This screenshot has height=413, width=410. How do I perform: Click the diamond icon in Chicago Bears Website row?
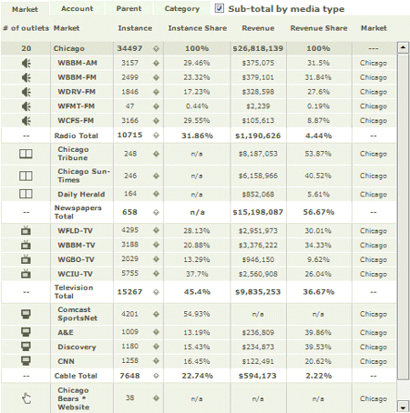click(156, 398)
